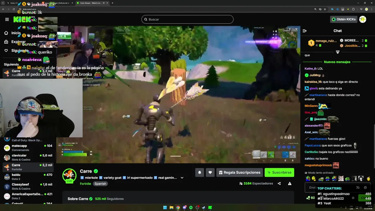Open File Explorer from the taskbar

click(x=171, y=207)
